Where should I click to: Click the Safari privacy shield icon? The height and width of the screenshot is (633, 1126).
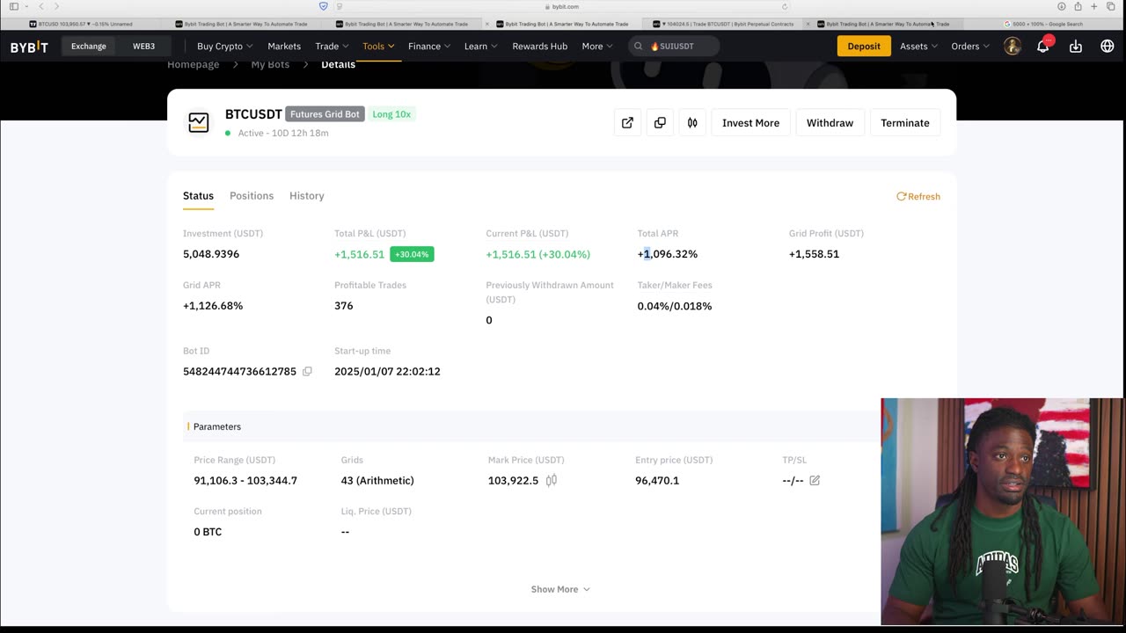323,6
